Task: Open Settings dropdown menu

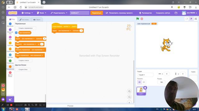Action: coord(27,13)
